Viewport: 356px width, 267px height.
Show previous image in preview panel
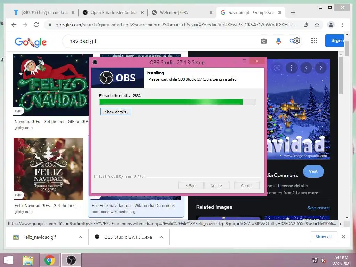click(306, 68)
